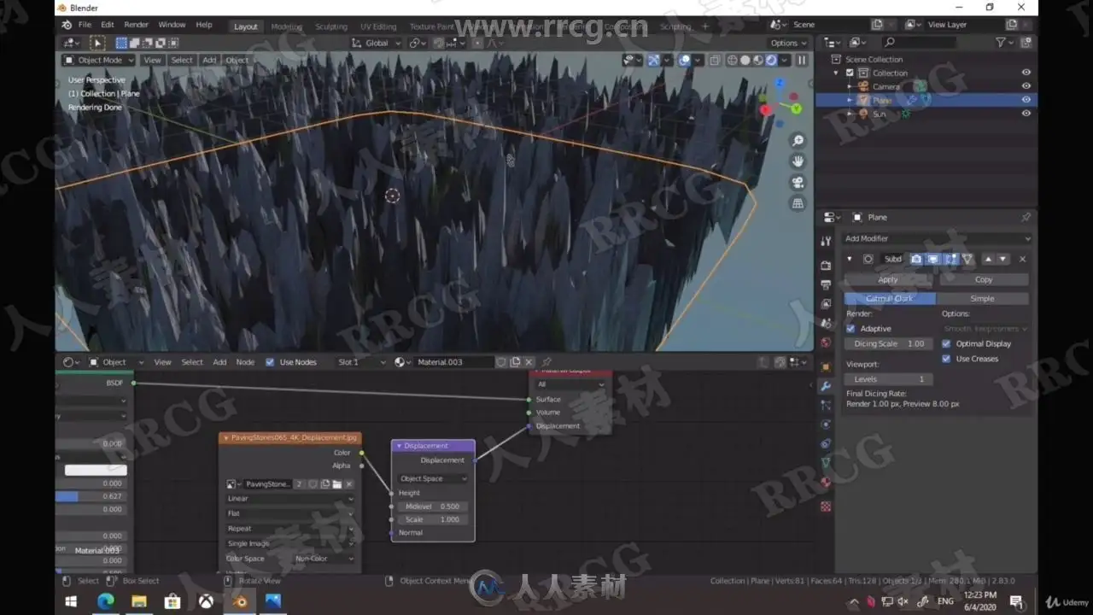Uncheck the Adaptive checkbox

tap(850, 329)
